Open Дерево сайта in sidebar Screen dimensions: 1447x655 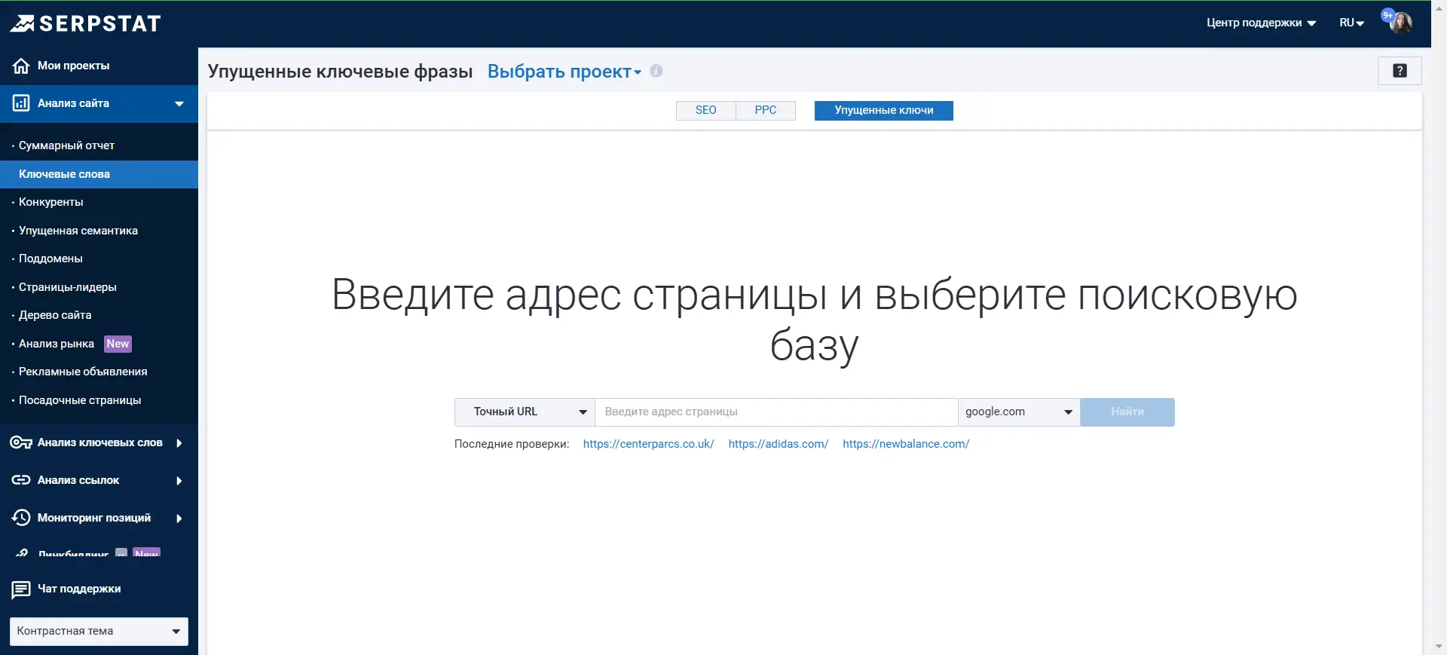coord(55,315)
